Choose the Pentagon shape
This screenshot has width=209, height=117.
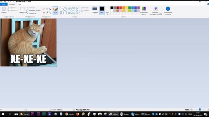(x=66, y=10)
